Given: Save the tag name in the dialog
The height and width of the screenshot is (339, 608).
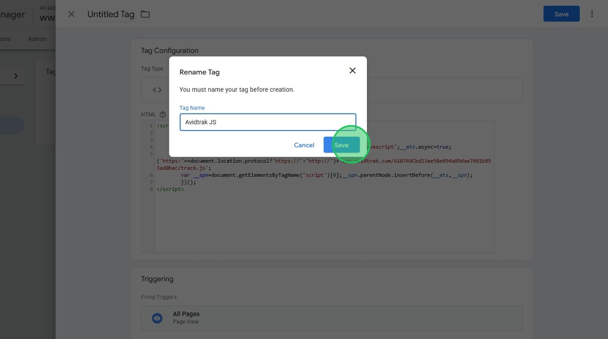Looking at the screenshot, I should pyautogui.click(x=341, y=145).
